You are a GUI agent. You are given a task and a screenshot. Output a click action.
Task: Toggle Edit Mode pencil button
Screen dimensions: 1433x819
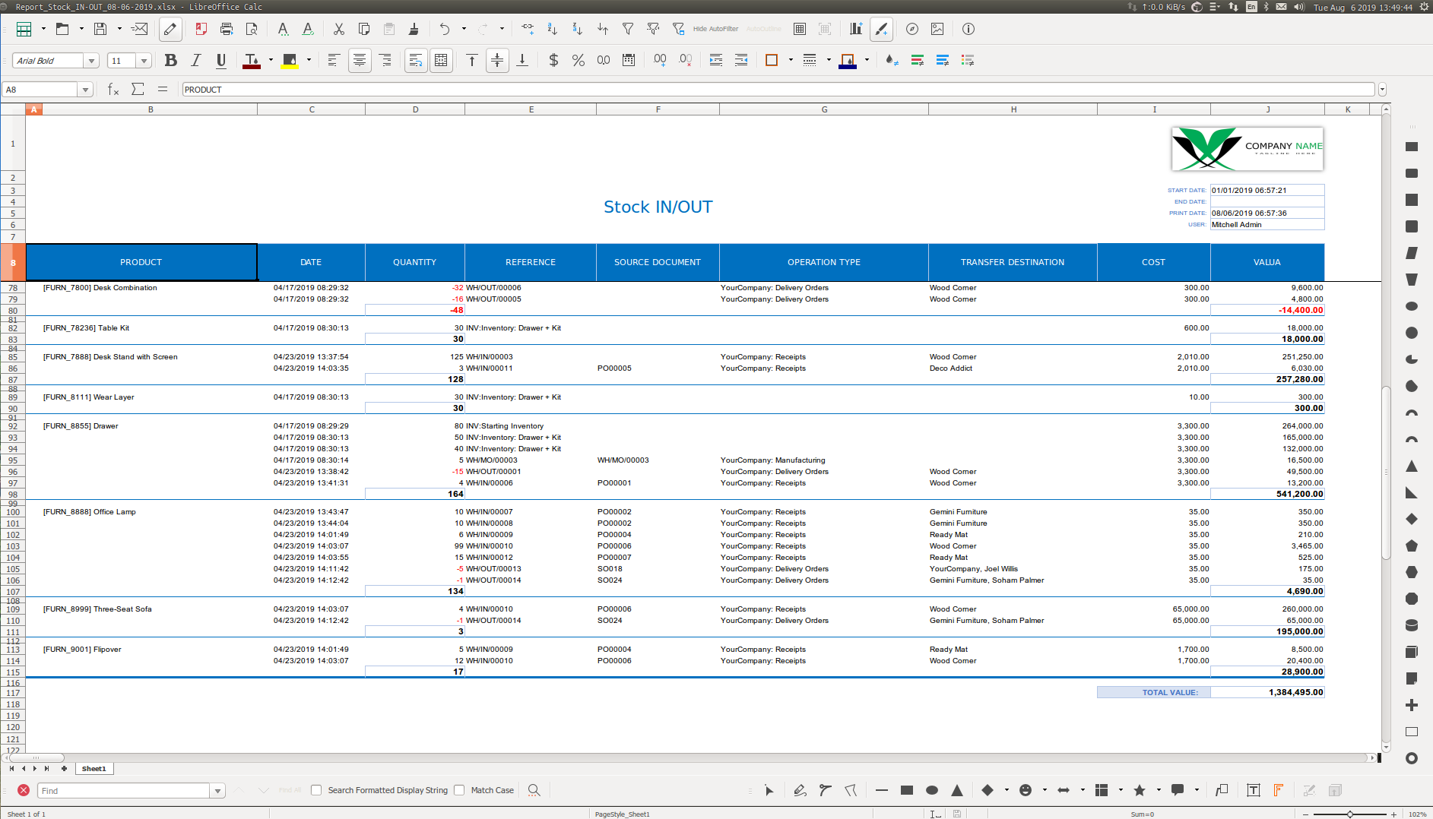(170, 29)
